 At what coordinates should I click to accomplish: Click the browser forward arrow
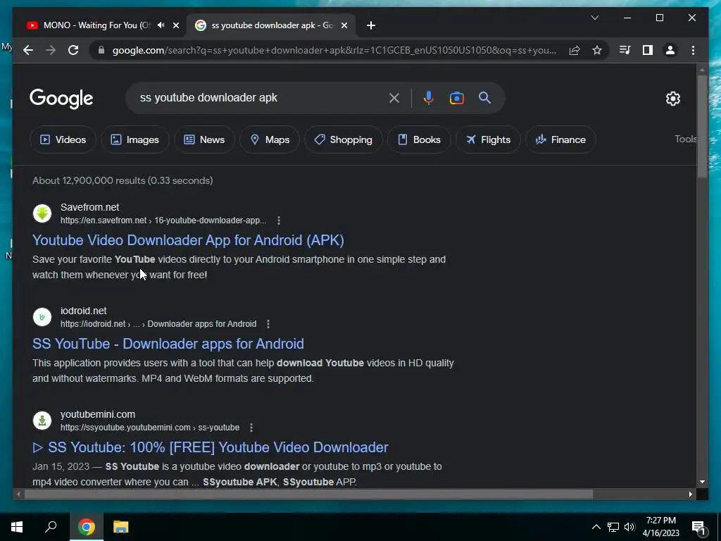[51, 50]
